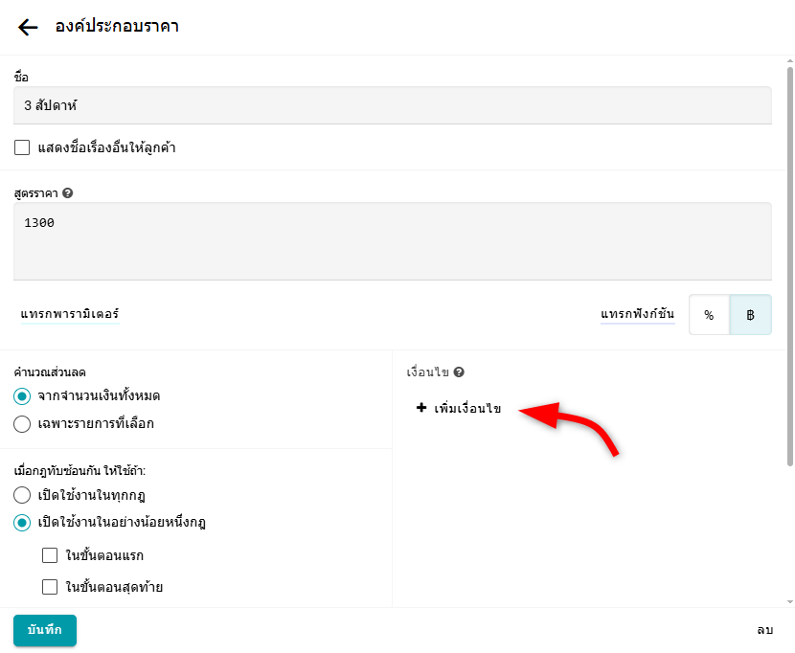
Task: Choose เปิดใช้งานในอย่างน้อยหนึ่งกฎ radio option
Action: pyautogui.click(x=22, y=523)
